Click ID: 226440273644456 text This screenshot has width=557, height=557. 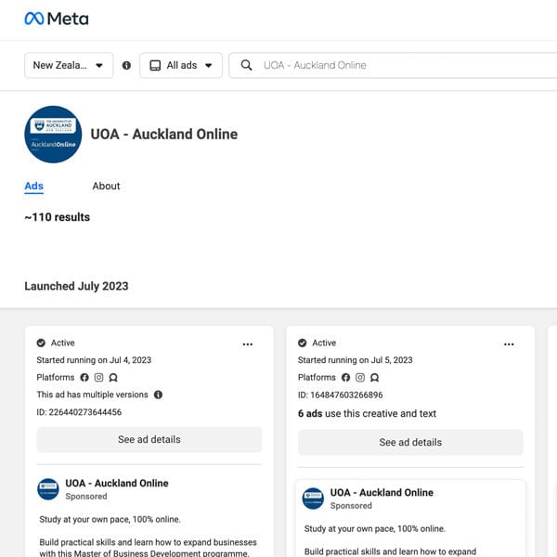point(79,412)
